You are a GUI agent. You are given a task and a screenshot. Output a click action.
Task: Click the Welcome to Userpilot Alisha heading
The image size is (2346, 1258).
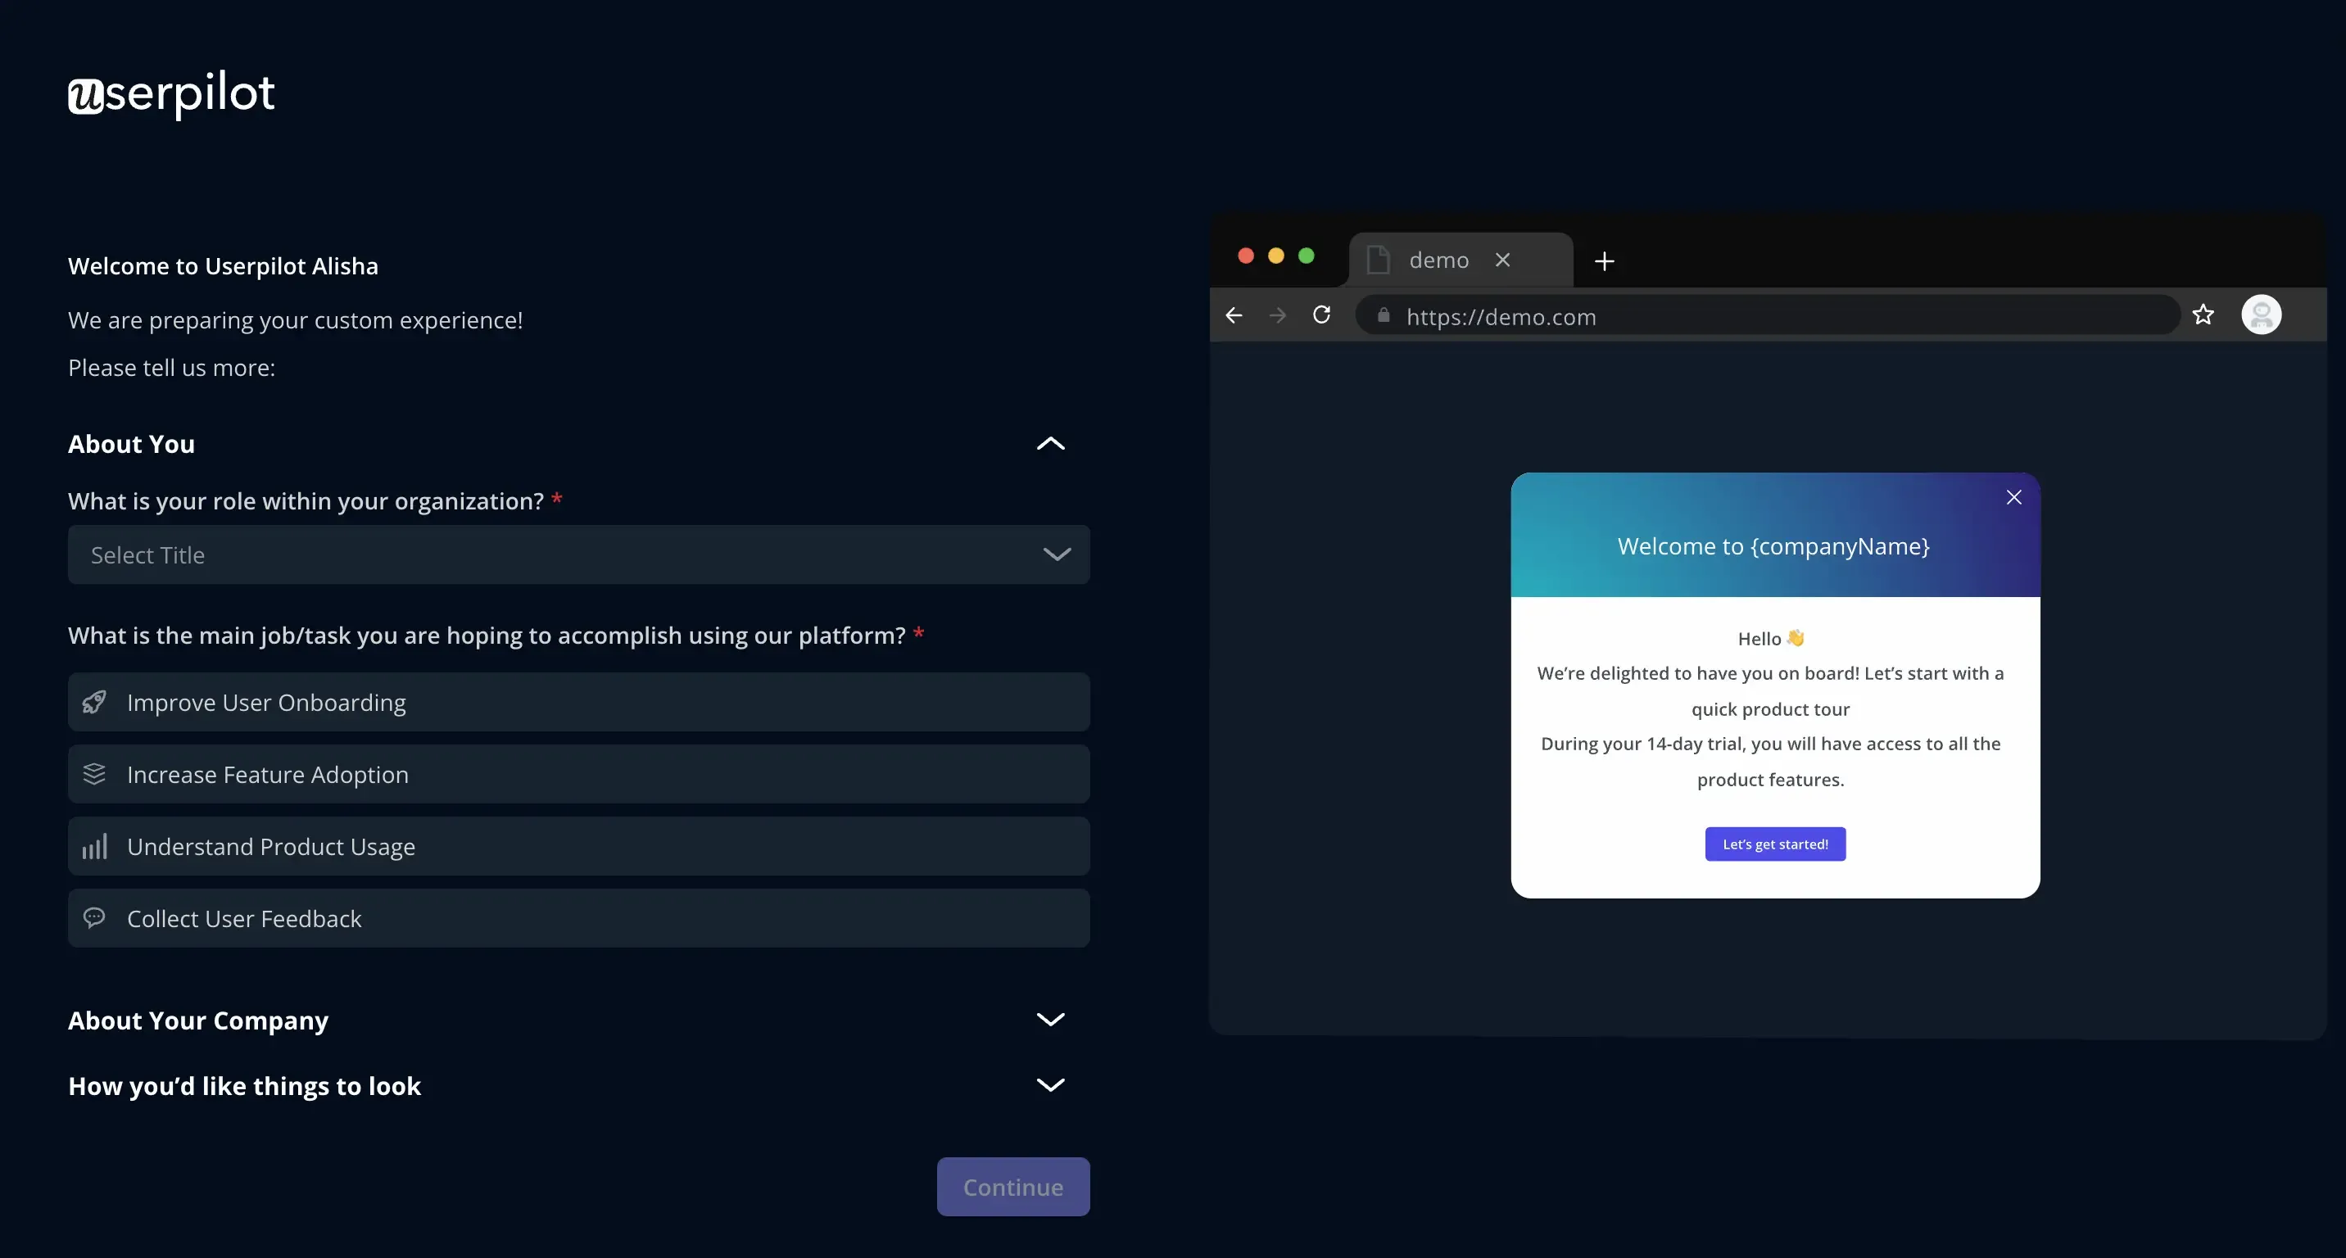pos(223,266)
